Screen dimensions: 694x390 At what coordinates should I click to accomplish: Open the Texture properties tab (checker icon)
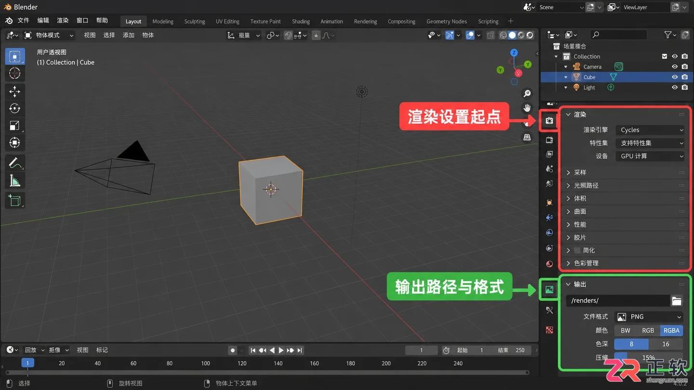[549, 330]
